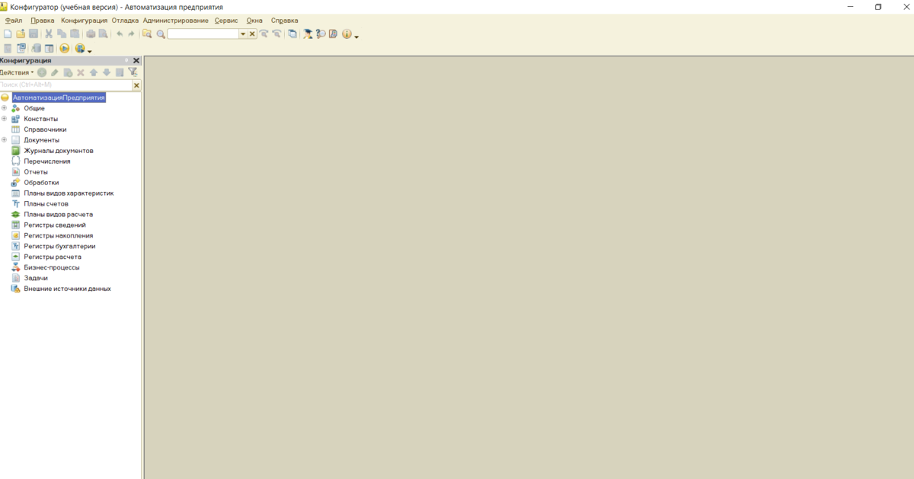Click the Save diskette icon
Viewport: 914px width, 479px height.
click(34, 34)
